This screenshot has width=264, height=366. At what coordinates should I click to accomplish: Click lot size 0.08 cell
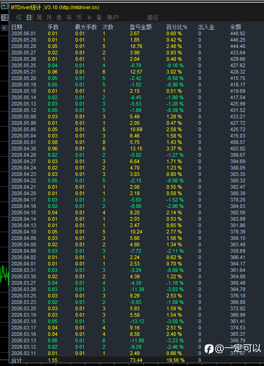tap(52, 143)
